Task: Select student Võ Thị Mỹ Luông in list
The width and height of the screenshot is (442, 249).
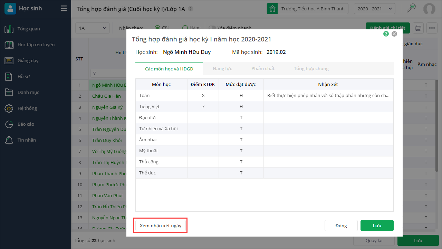Action: click(x=109, y=151)
